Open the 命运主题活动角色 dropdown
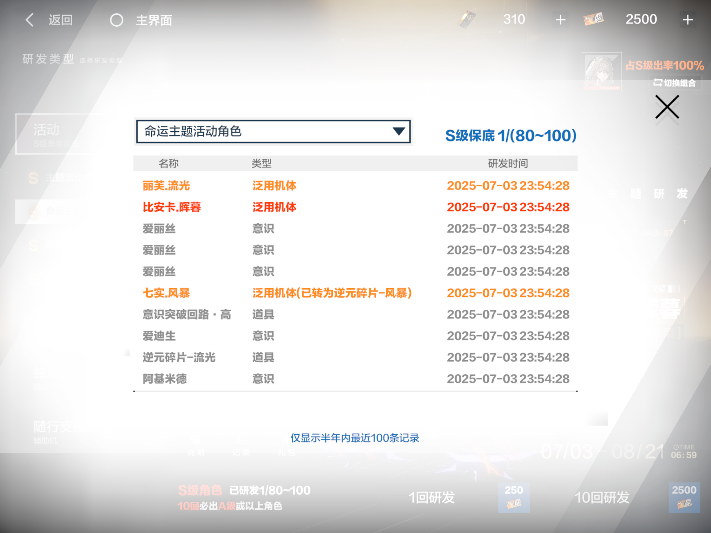 [x=273, y=132]
